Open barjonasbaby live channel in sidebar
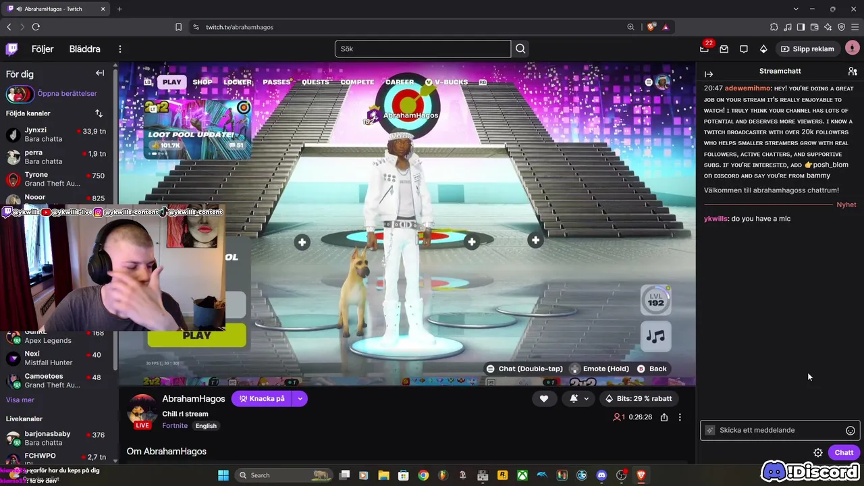The image size is (864, 486). click(57, 438)
